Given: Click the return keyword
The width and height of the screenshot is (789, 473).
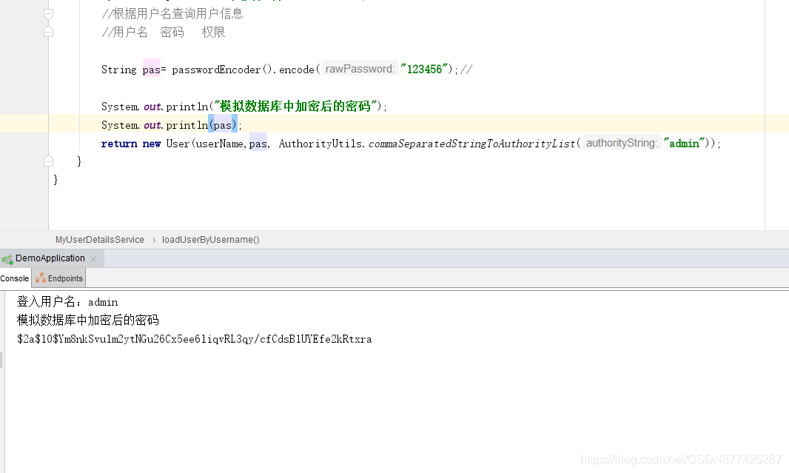Looking at the screenshot, I should (x=119, y=144).
